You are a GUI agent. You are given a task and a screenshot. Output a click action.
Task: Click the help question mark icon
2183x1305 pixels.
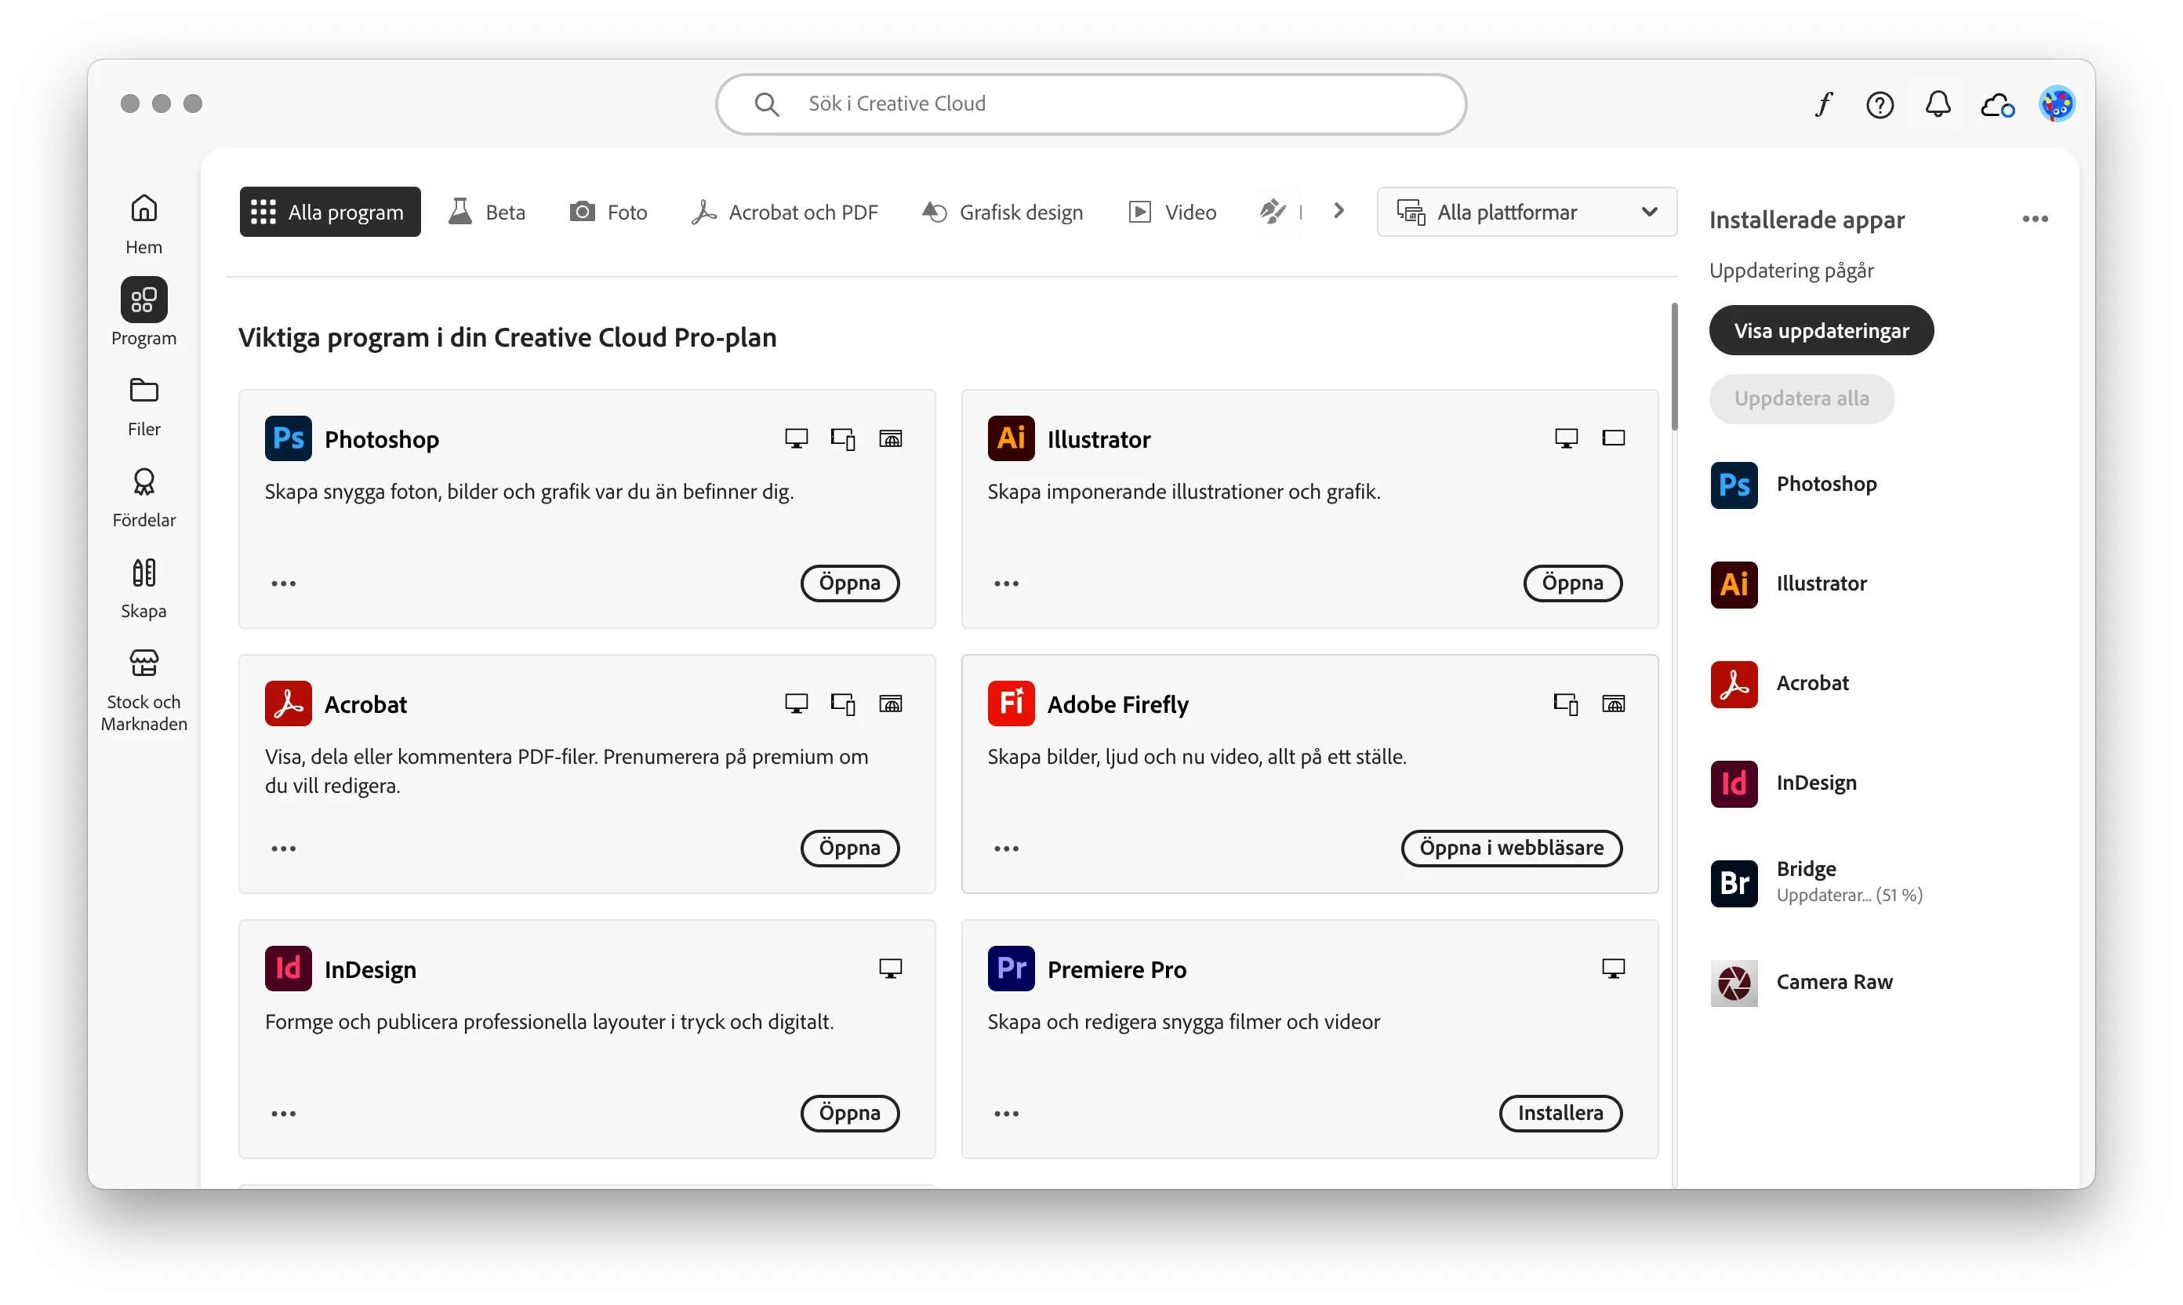point(1880,104)
